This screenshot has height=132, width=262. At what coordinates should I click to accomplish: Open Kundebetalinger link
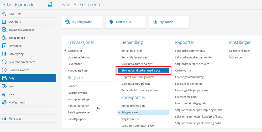coord(78,70)
